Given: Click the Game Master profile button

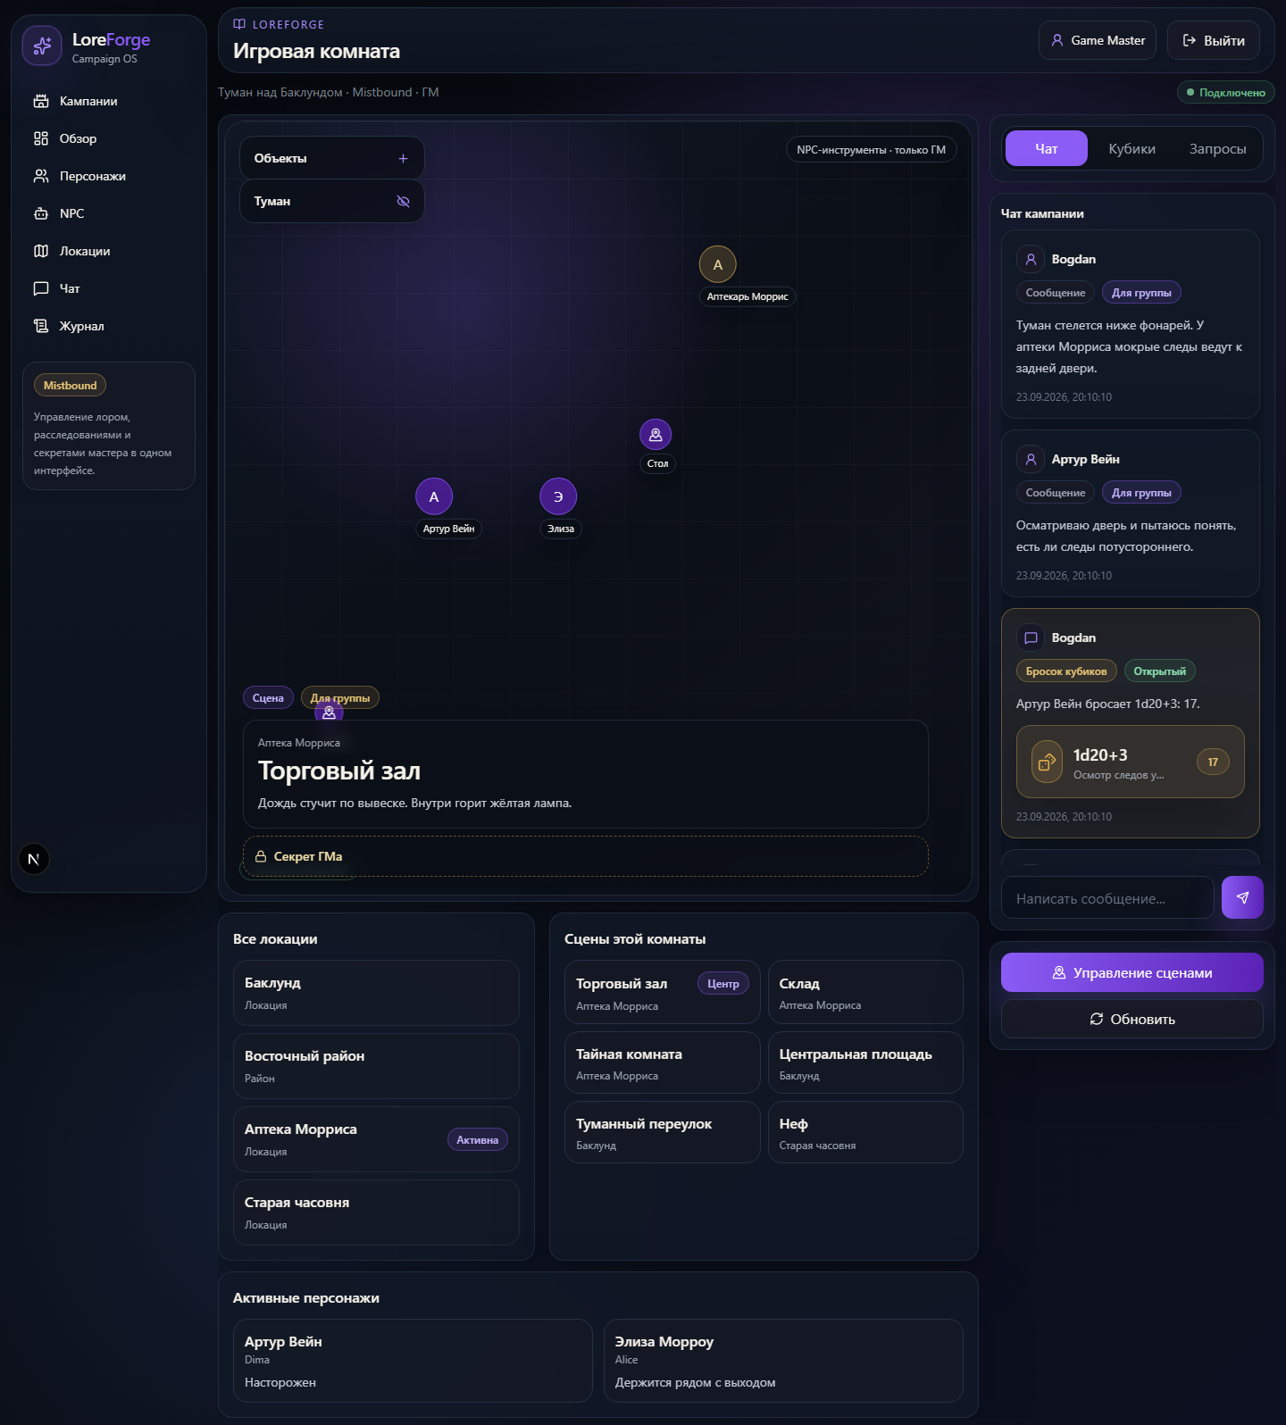Looking at the screenshot, I should 1098,40.
